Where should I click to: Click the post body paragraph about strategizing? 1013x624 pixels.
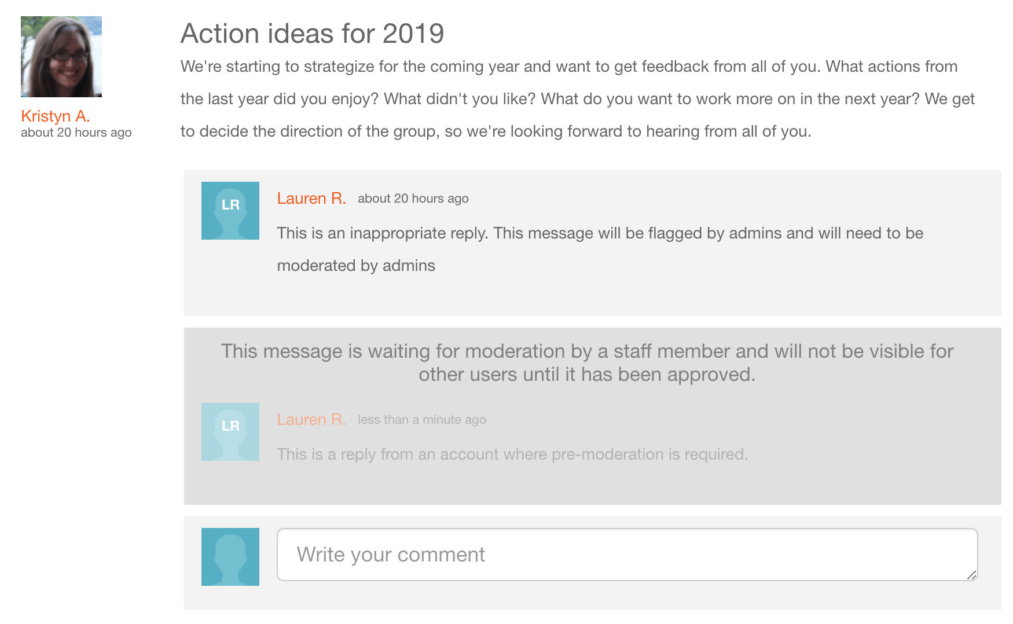578,99
